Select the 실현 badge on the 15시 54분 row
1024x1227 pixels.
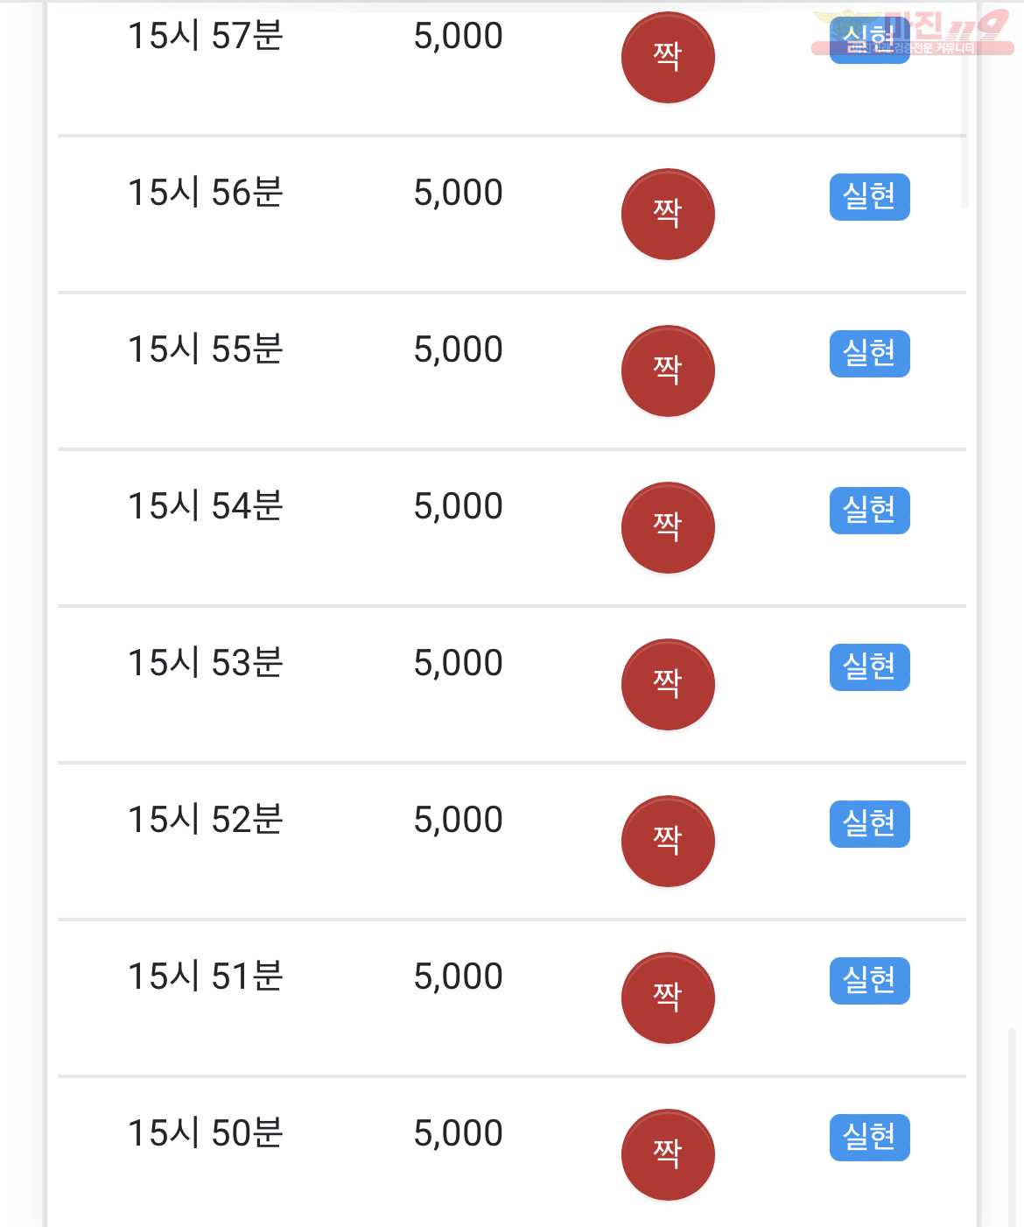869,511
